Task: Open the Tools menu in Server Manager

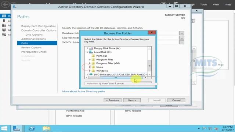Action: 203,4
